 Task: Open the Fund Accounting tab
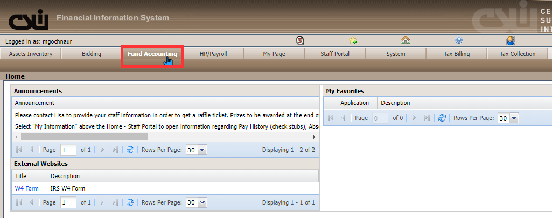(152, 54)
